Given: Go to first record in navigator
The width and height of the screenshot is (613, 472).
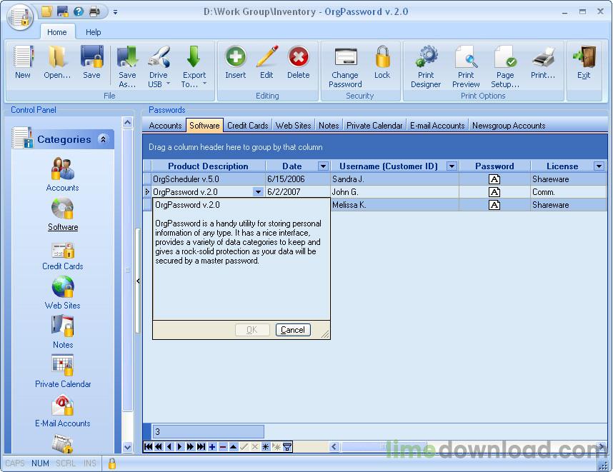Looking at the screenshot, I should pos(149,446).
